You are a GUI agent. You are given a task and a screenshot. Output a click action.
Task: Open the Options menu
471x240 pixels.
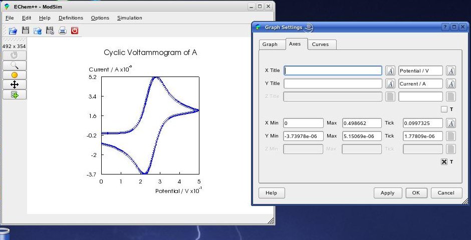(100, 18)
